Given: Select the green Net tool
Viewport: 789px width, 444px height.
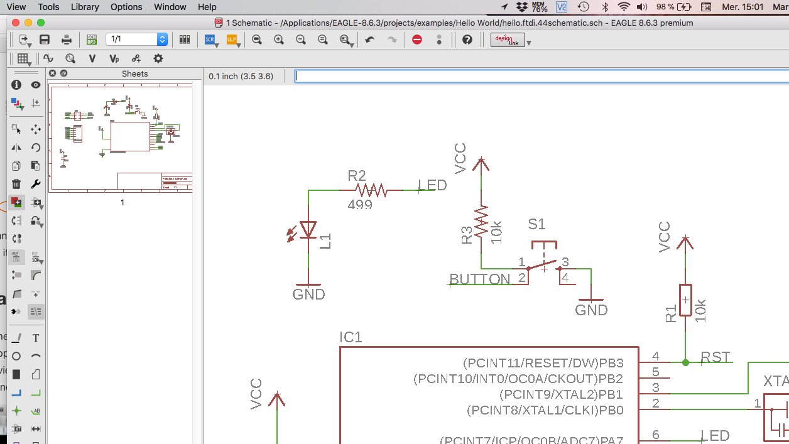Looking at the screenshot, I should 36,393.
